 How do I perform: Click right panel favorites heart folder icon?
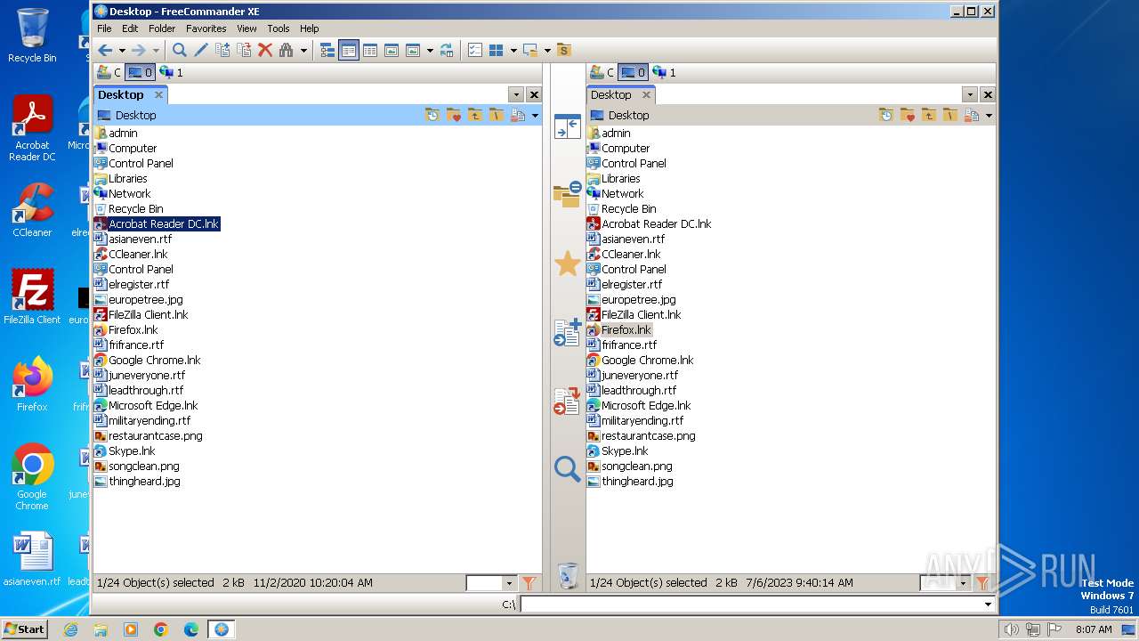tap(908, 115)
